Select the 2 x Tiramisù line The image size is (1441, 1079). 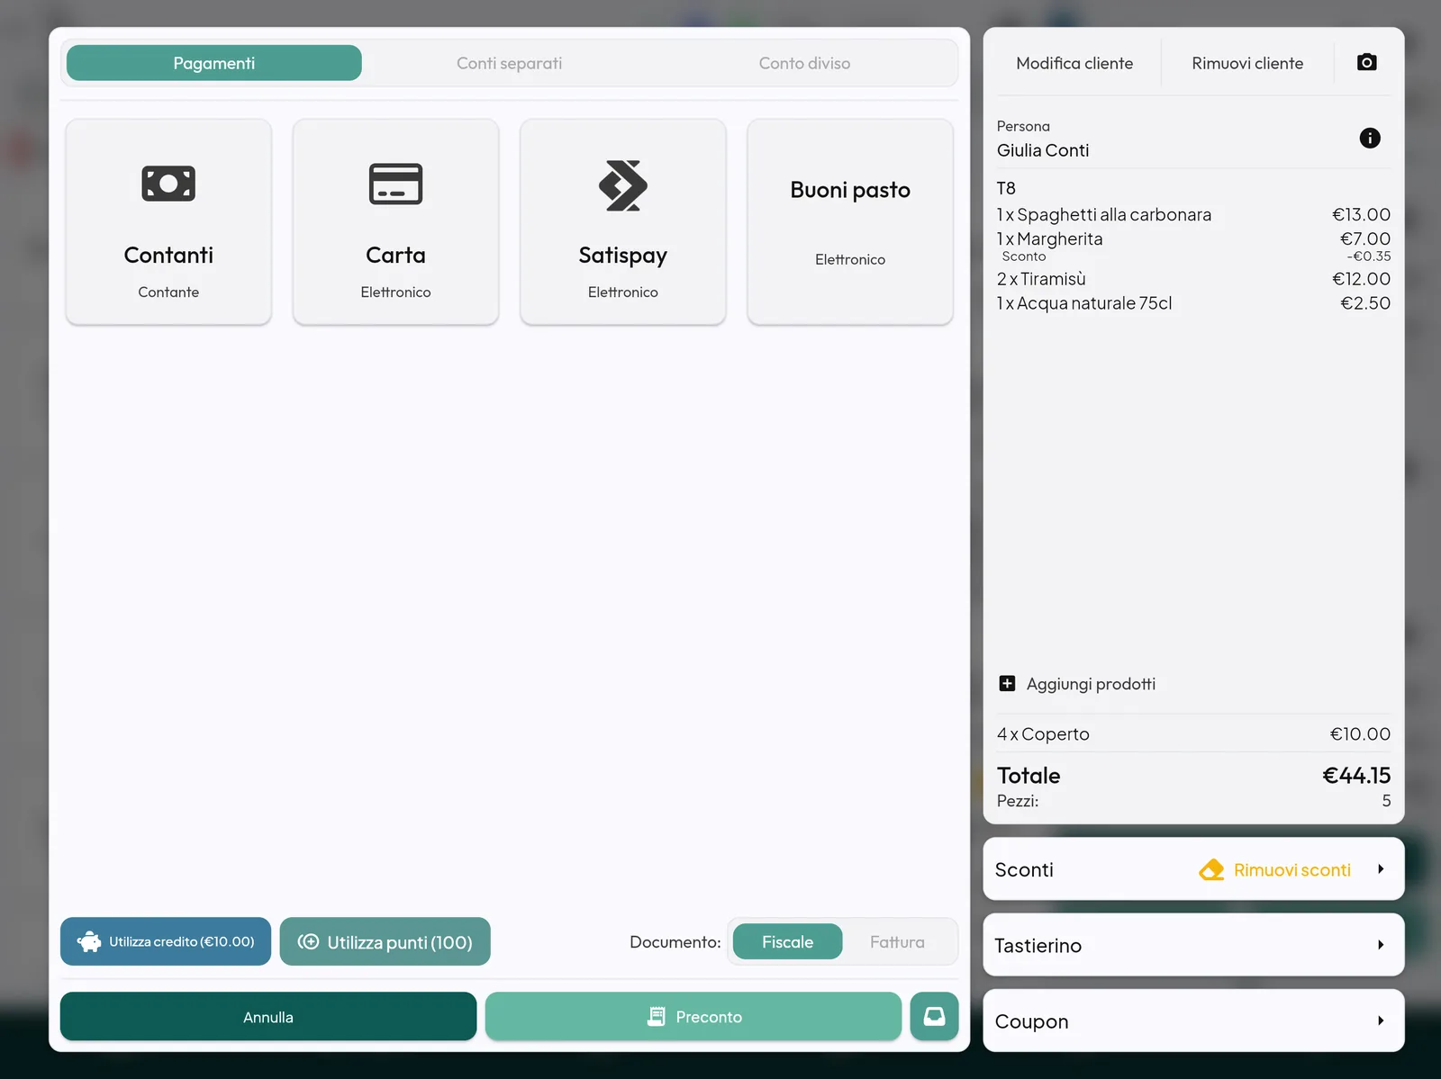1193,279
